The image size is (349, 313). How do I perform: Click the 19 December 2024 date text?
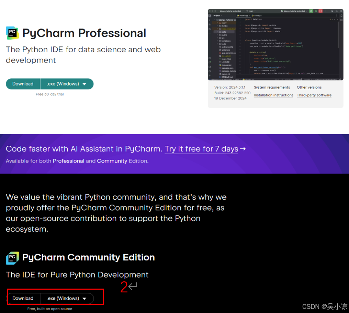point(230,98)
